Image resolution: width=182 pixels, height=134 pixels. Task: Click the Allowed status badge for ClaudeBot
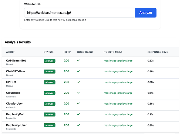click(x=49, y=93)
